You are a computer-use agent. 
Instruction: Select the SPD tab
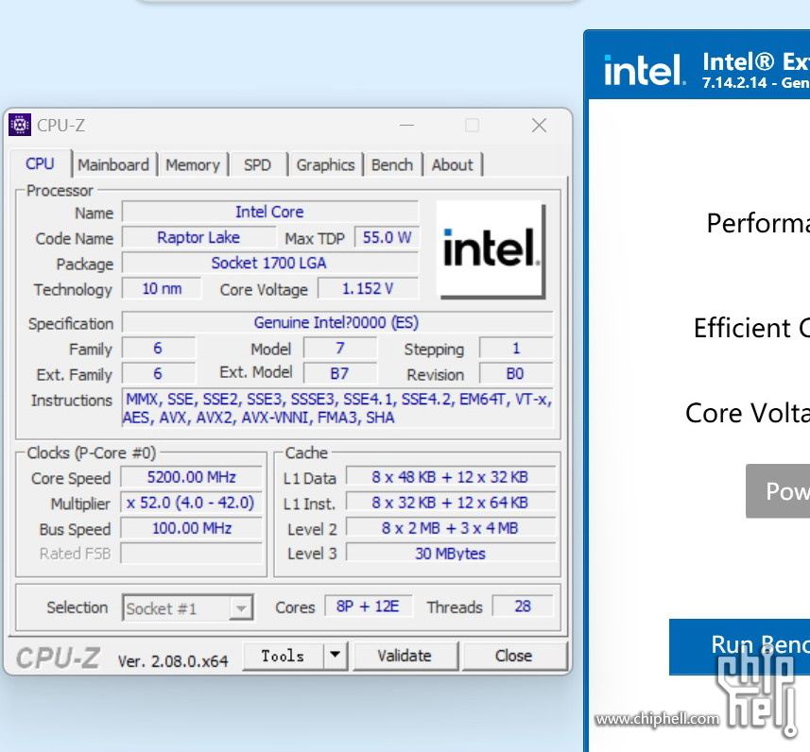point(257,164)
